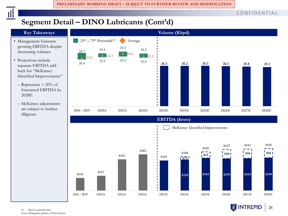Select the orange diamond Average legend marker
Screen dimensions: 288x216
(122, 40)
